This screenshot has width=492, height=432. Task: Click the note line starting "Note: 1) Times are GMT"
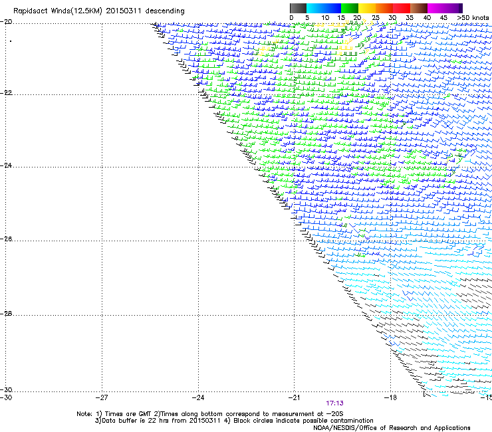[x=210, y=414]
